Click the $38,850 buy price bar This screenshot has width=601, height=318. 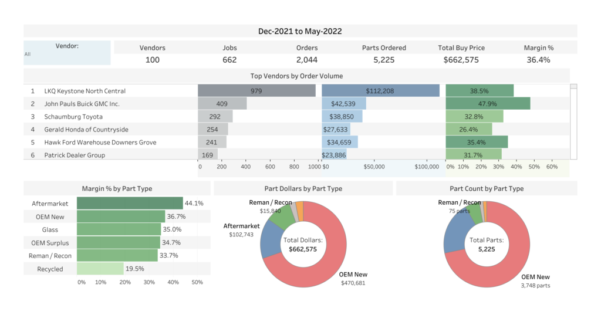[342, 117]
